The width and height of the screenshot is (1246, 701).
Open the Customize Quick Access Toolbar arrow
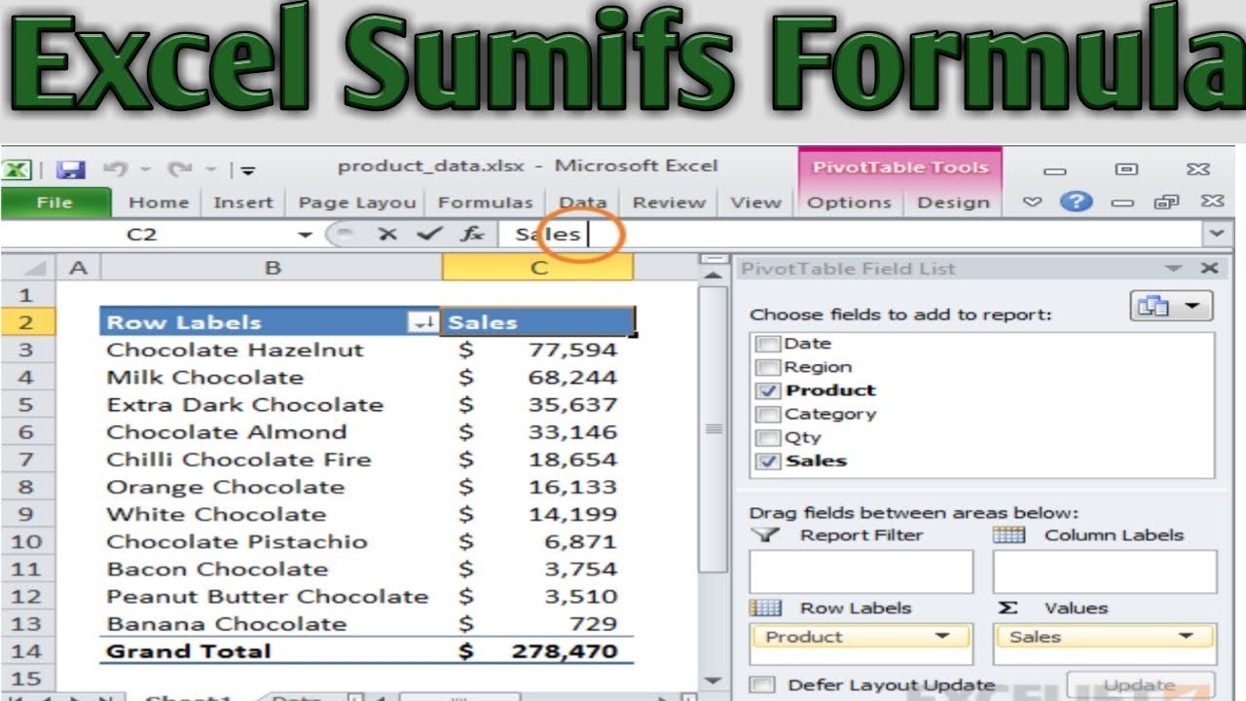click(x=247, y=171)
